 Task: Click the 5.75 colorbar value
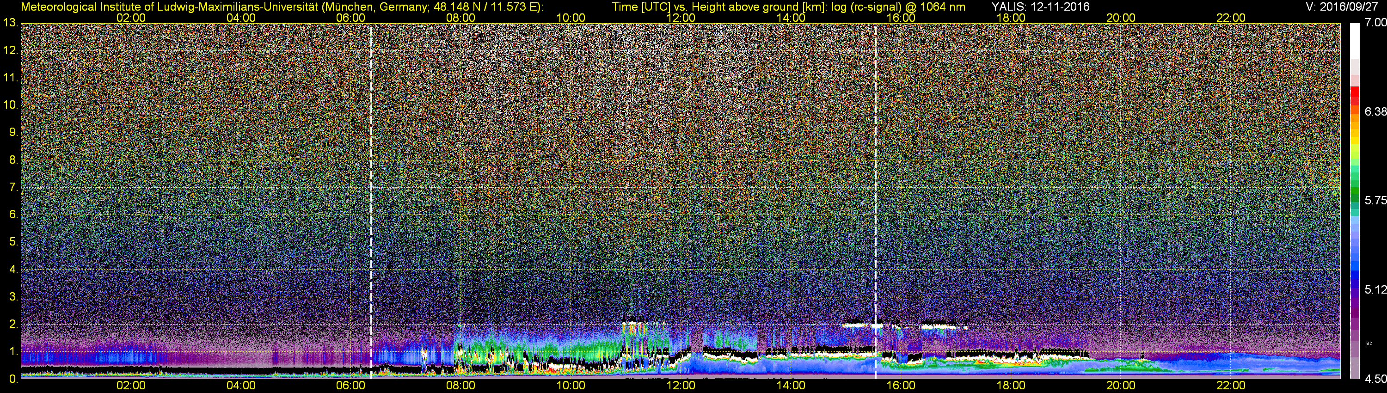(1376, 200)
